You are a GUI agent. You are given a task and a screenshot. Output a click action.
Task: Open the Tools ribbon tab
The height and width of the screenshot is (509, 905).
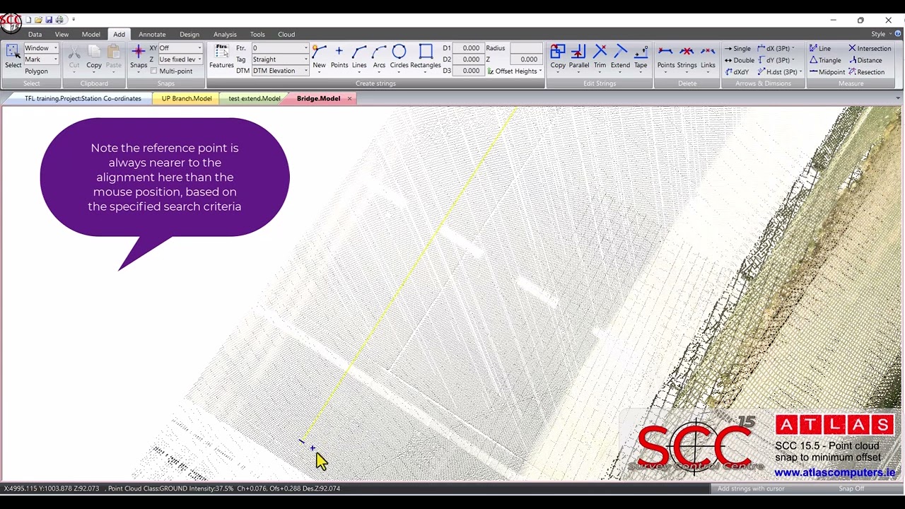pos(257,34)
